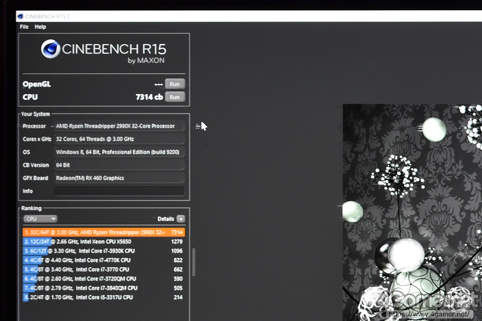The width and height of the screenshot is (482, 321).
Task: Select the Core i7-3770 ranking row
Action: click(104, 269)
